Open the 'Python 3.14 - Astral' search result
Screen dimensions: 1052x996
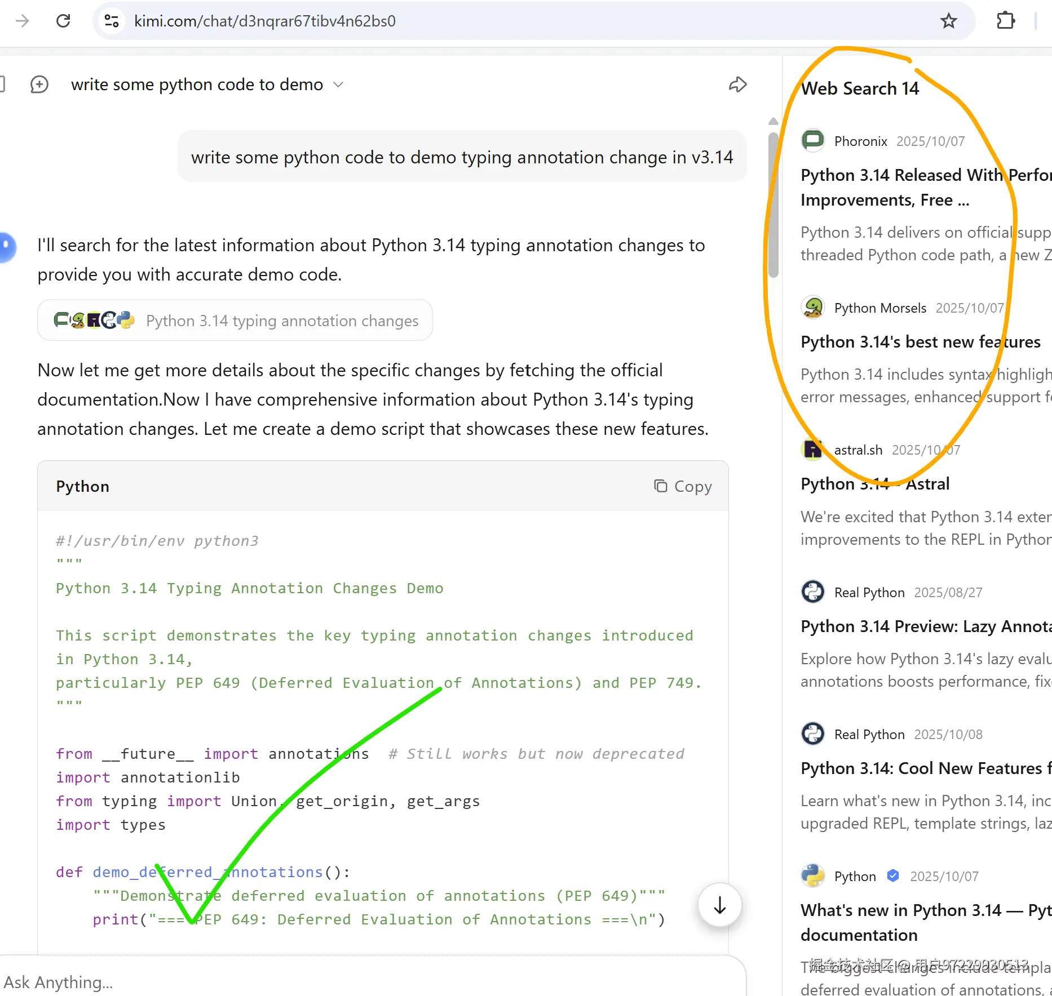point(875,484)
